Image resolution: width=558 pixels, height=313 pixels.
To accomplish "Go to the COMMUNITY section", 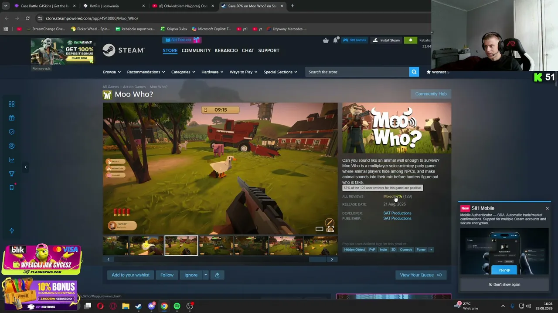I will [x=196, y=50].
